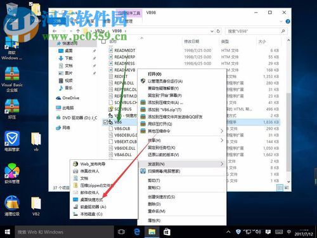Image resolution: width=317 pixels, height=238 pixels.
Task: Open Edge browser in taskbar
Action: [137, 232]
